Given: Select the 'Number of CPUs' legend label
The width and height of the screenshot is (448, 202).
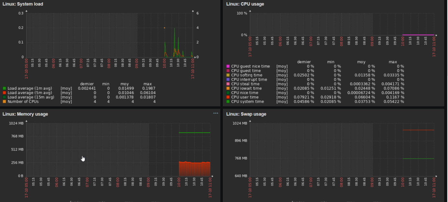Looking at the screenshot, I should pos(23,102).
